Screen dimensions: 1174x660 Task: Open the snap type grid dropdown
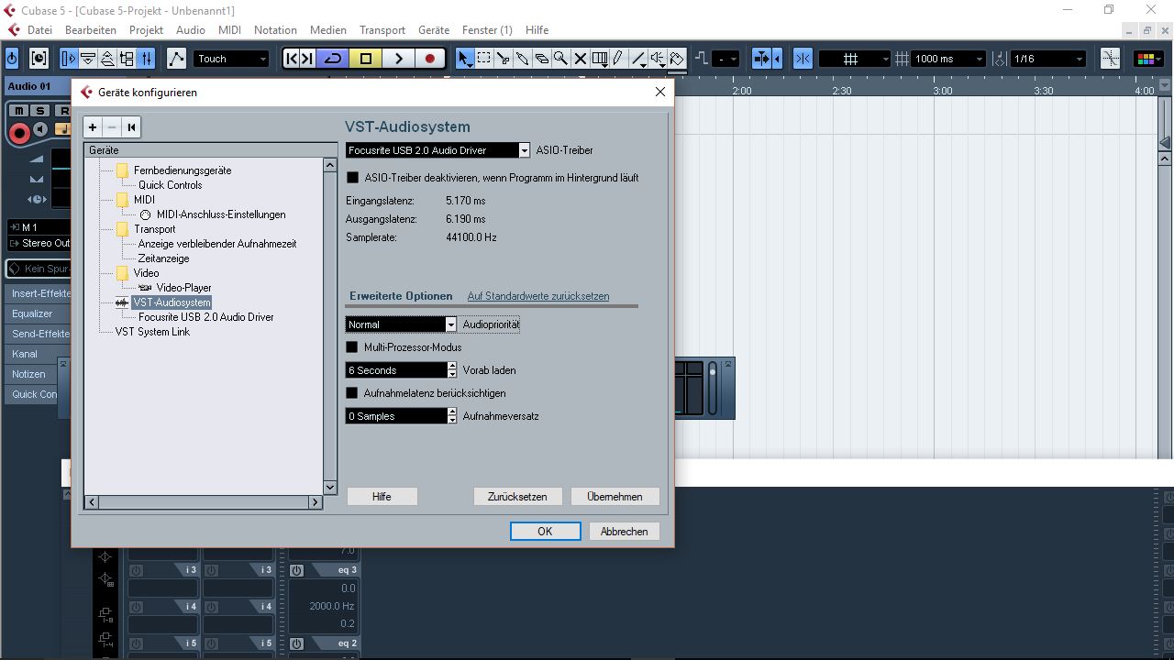coord(854,59)
